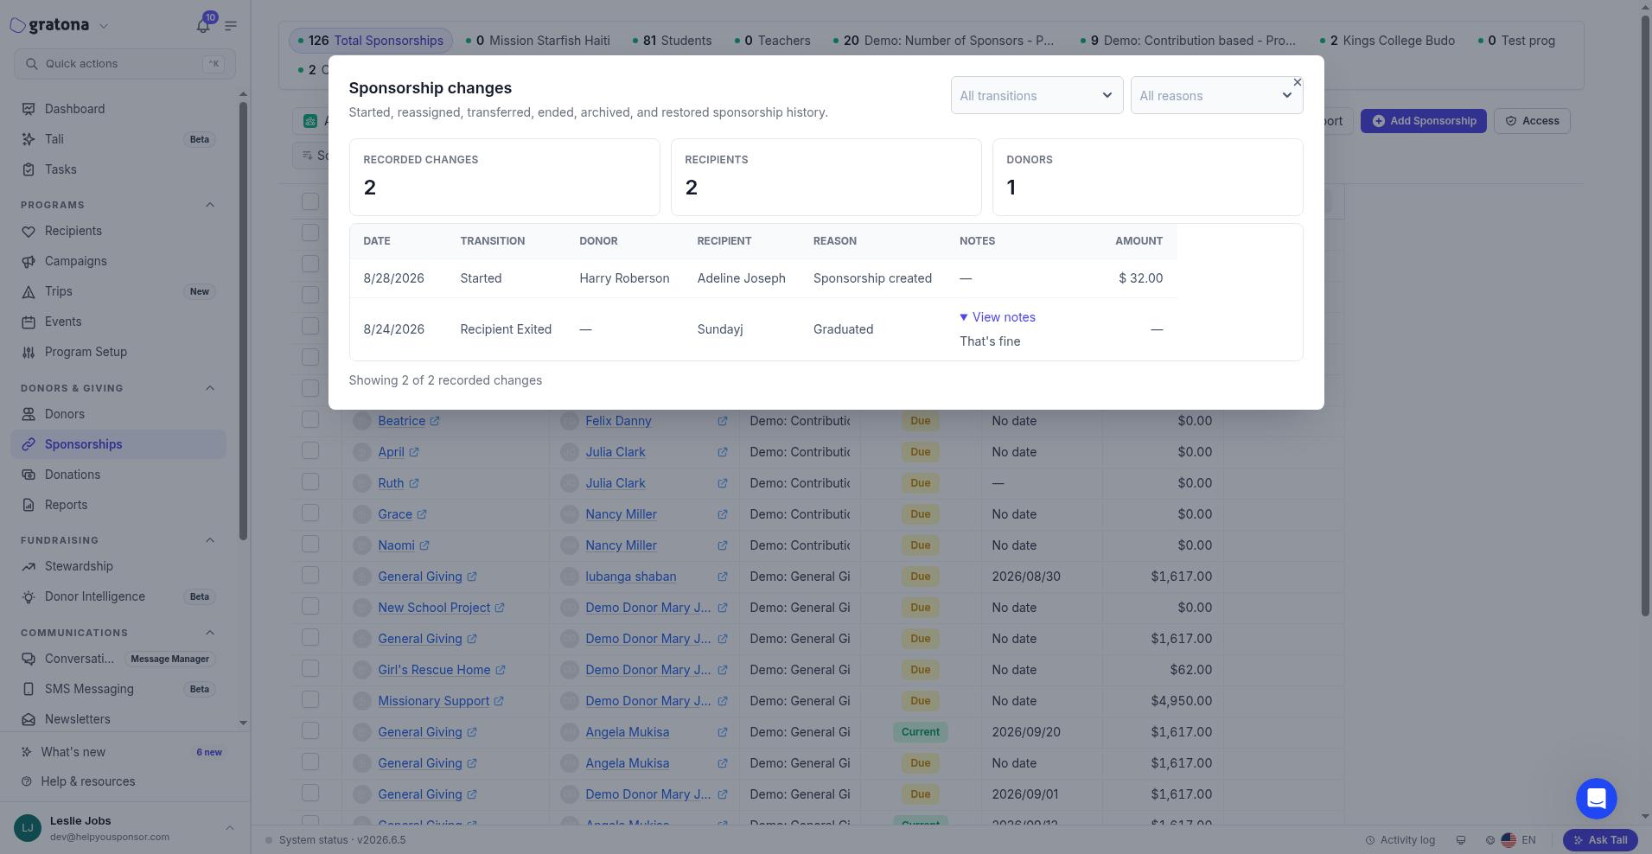Tick the checkbox for Grace row

click(310, 513)
